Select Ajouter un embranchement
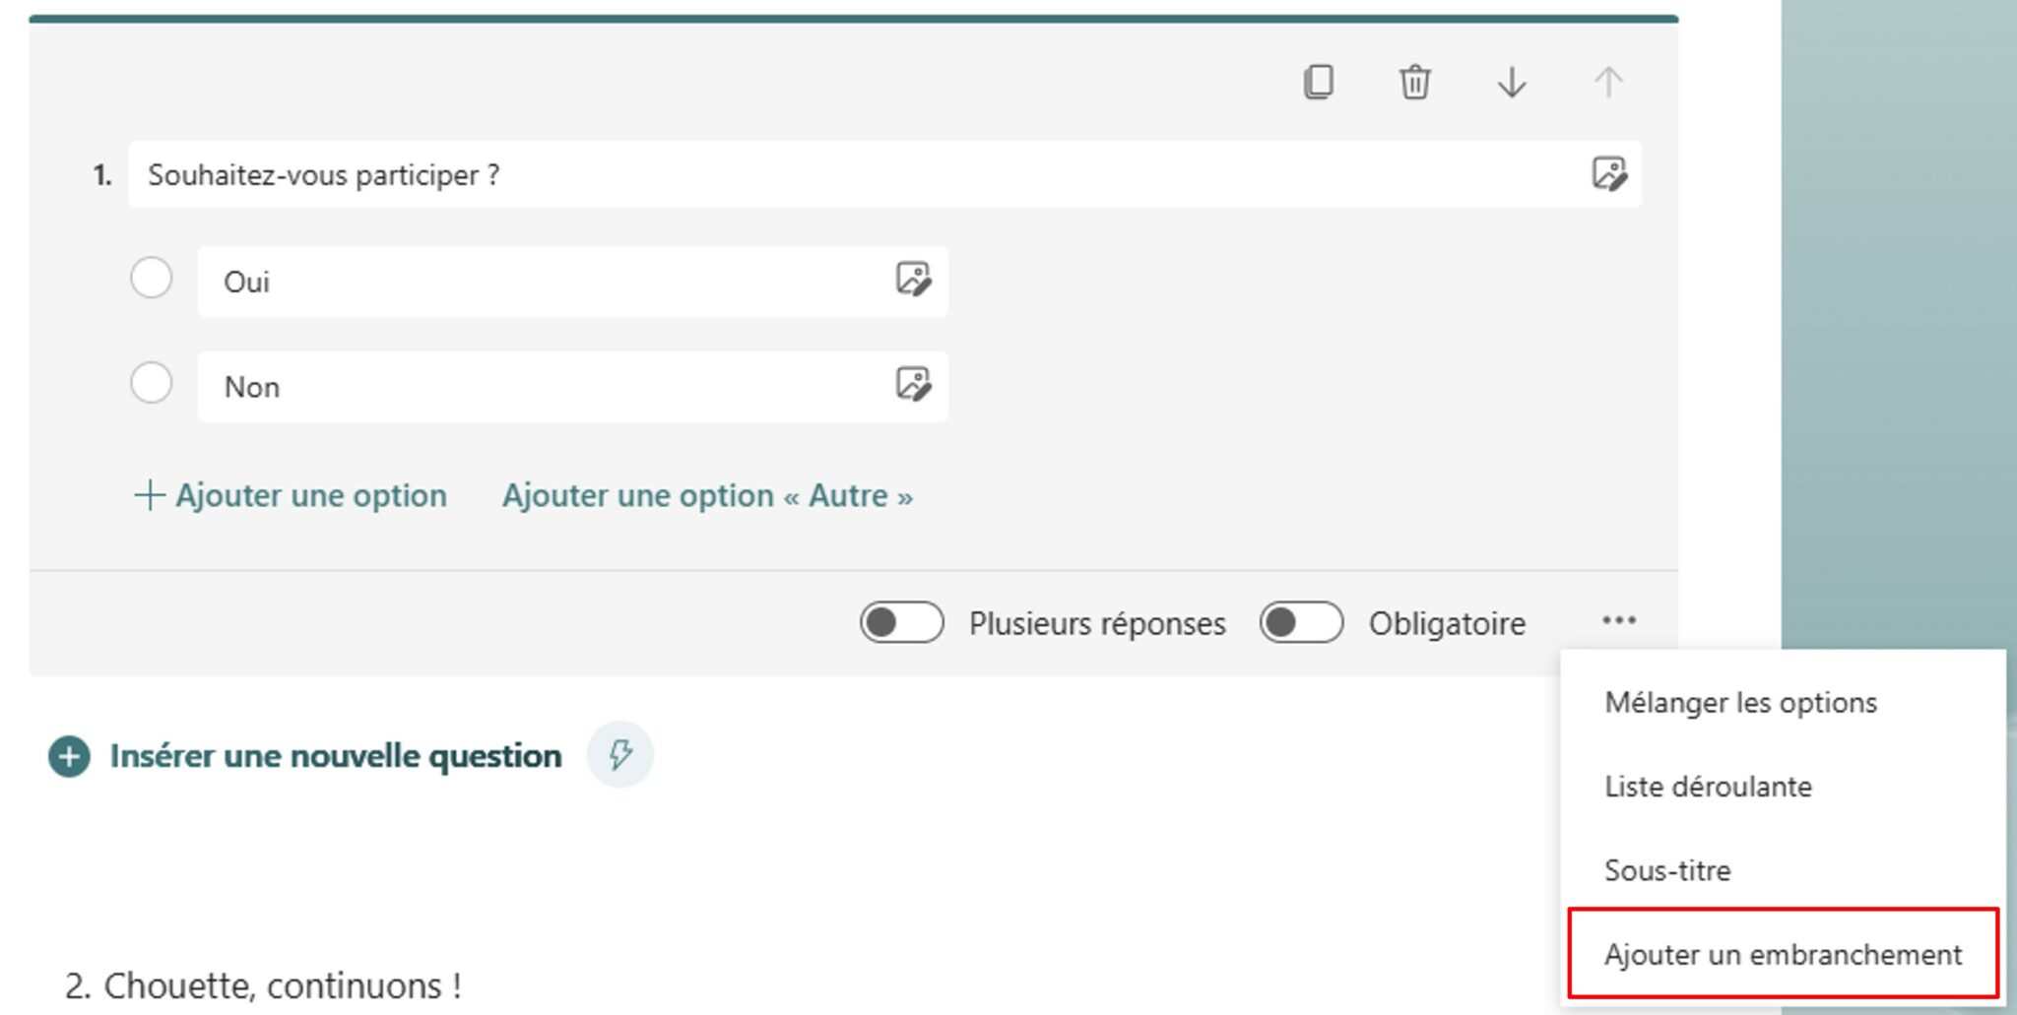Viewport: 2017px width, 1015px height. (1783, 954)
